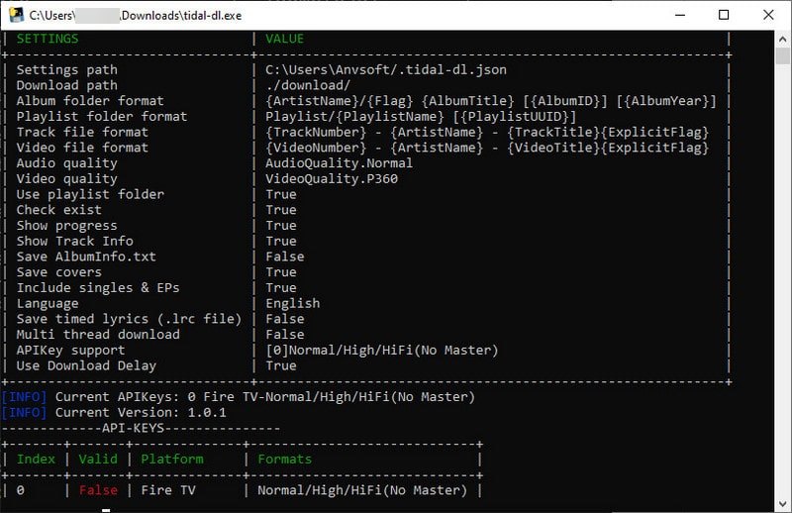Image resolution: width=792 pixels, height=513 pixels.
Task: Click the AudioQuality.Normal value
Action: coord(340,162)
